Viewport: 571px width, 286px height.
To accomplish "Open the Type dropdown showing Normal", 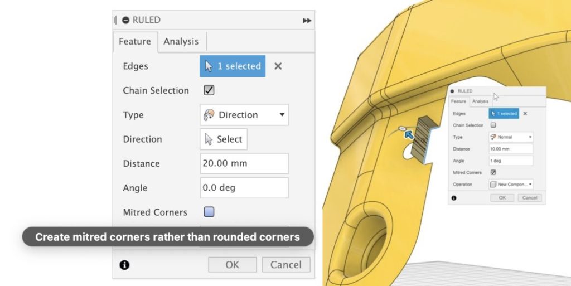I will click(511, 137).
